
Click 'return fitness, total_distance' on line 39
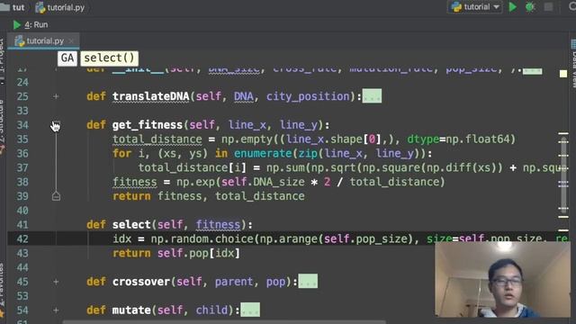pos(208,196)
